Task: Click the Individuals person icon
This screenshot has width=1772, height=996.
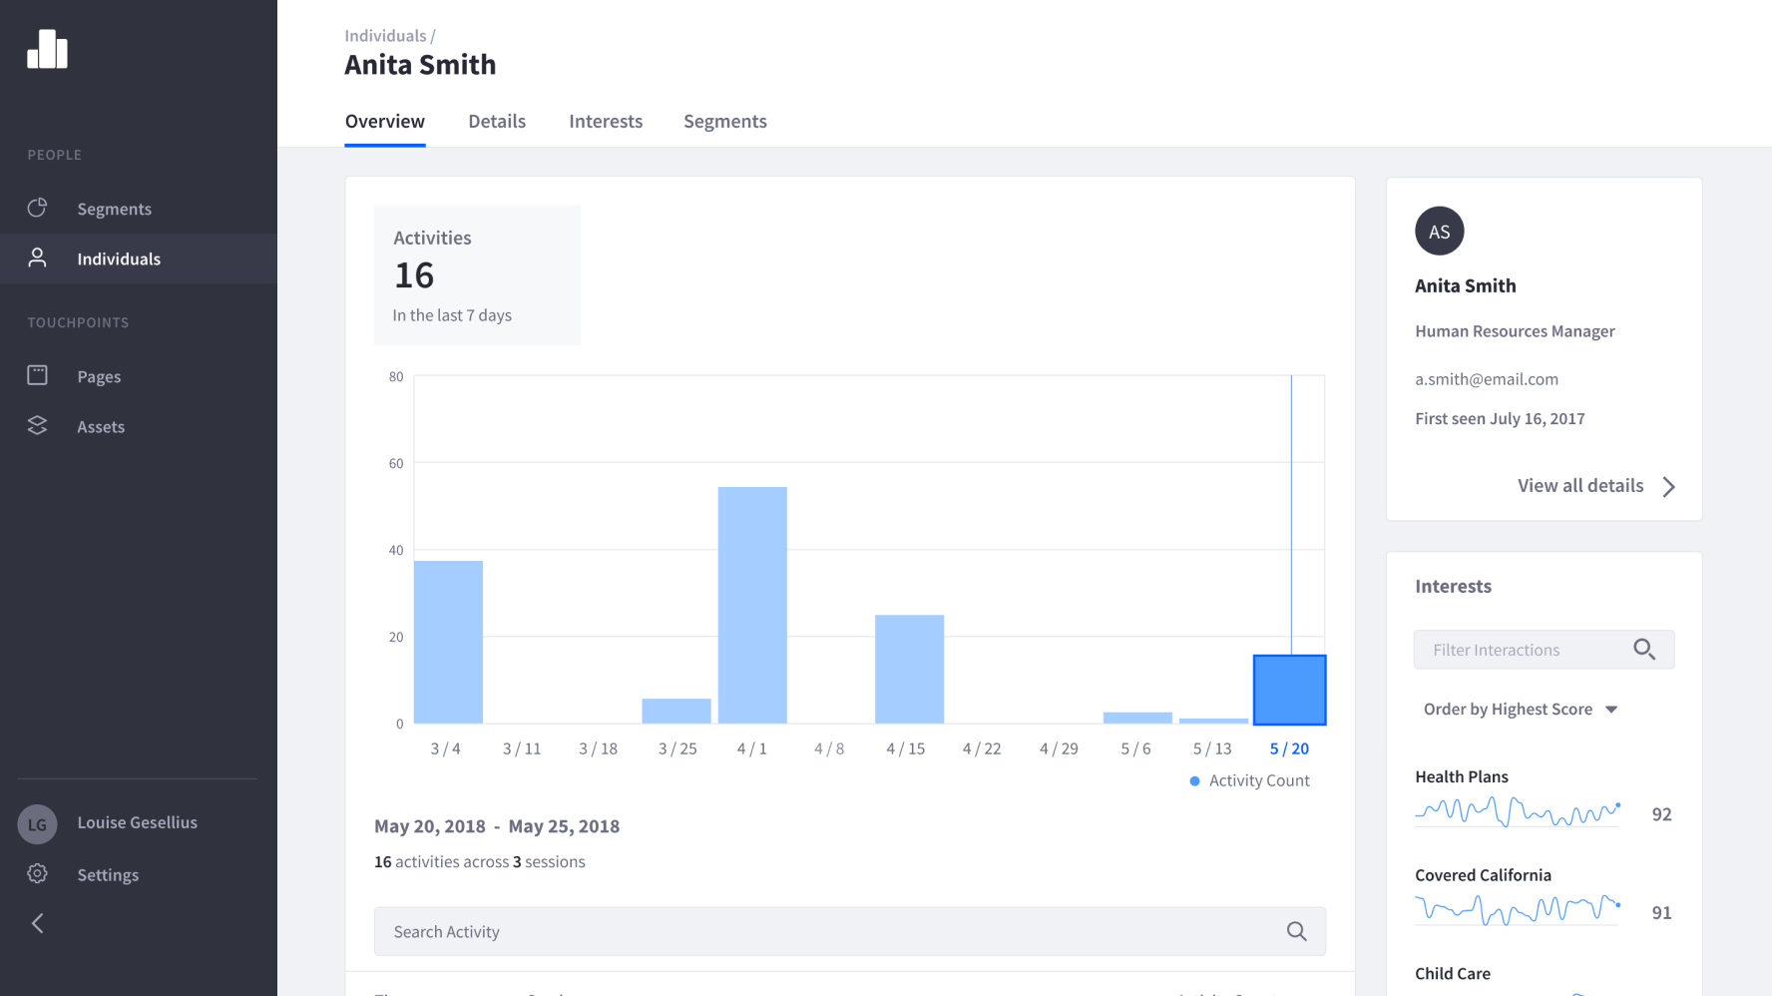Action: tap(37, 257)
